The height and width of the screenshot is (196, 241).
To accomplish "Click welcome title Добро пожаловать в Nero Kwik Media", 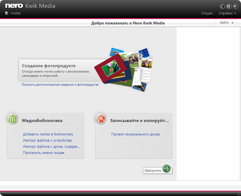I will (x=128, y=23).
